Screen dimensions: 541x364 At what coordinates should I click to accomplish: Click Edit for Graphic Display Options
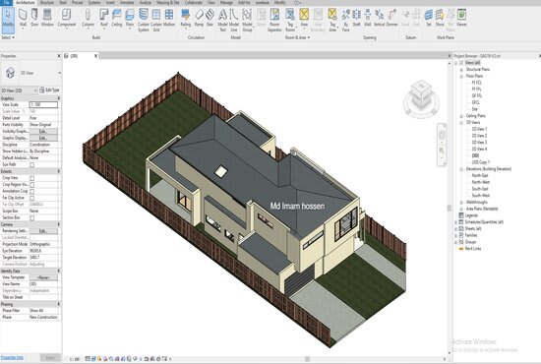point(43,138)
